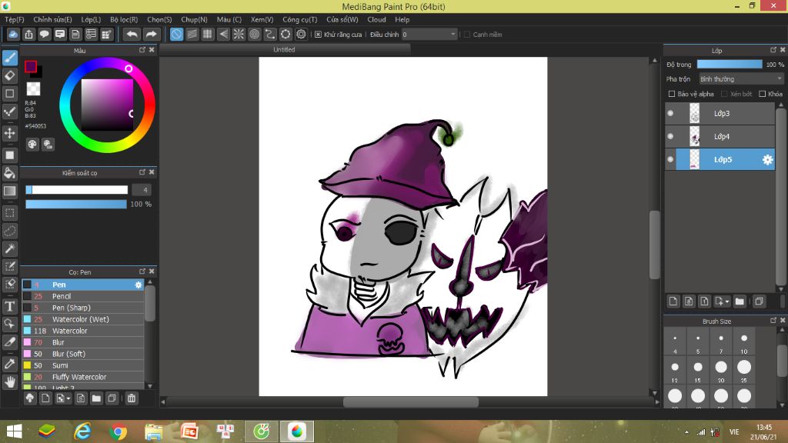Choose the Sumi brush
The image size is (788, 443).
(x=83, y=365)
